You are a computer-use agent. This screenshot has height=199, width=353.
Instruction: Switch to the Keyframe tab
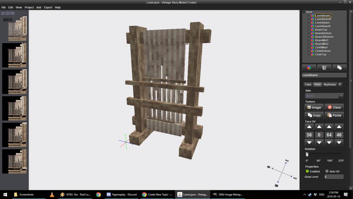click(x=330, y=84)
